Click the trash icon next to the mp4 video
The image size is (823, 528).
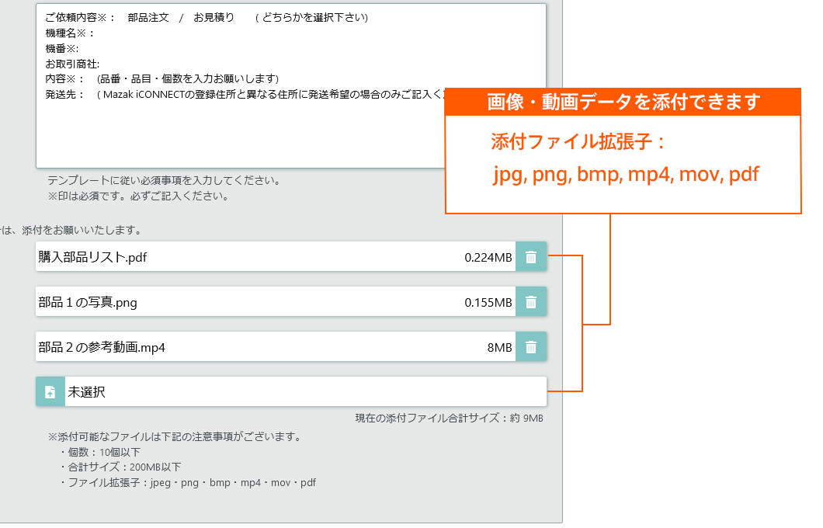coord(531,346)
